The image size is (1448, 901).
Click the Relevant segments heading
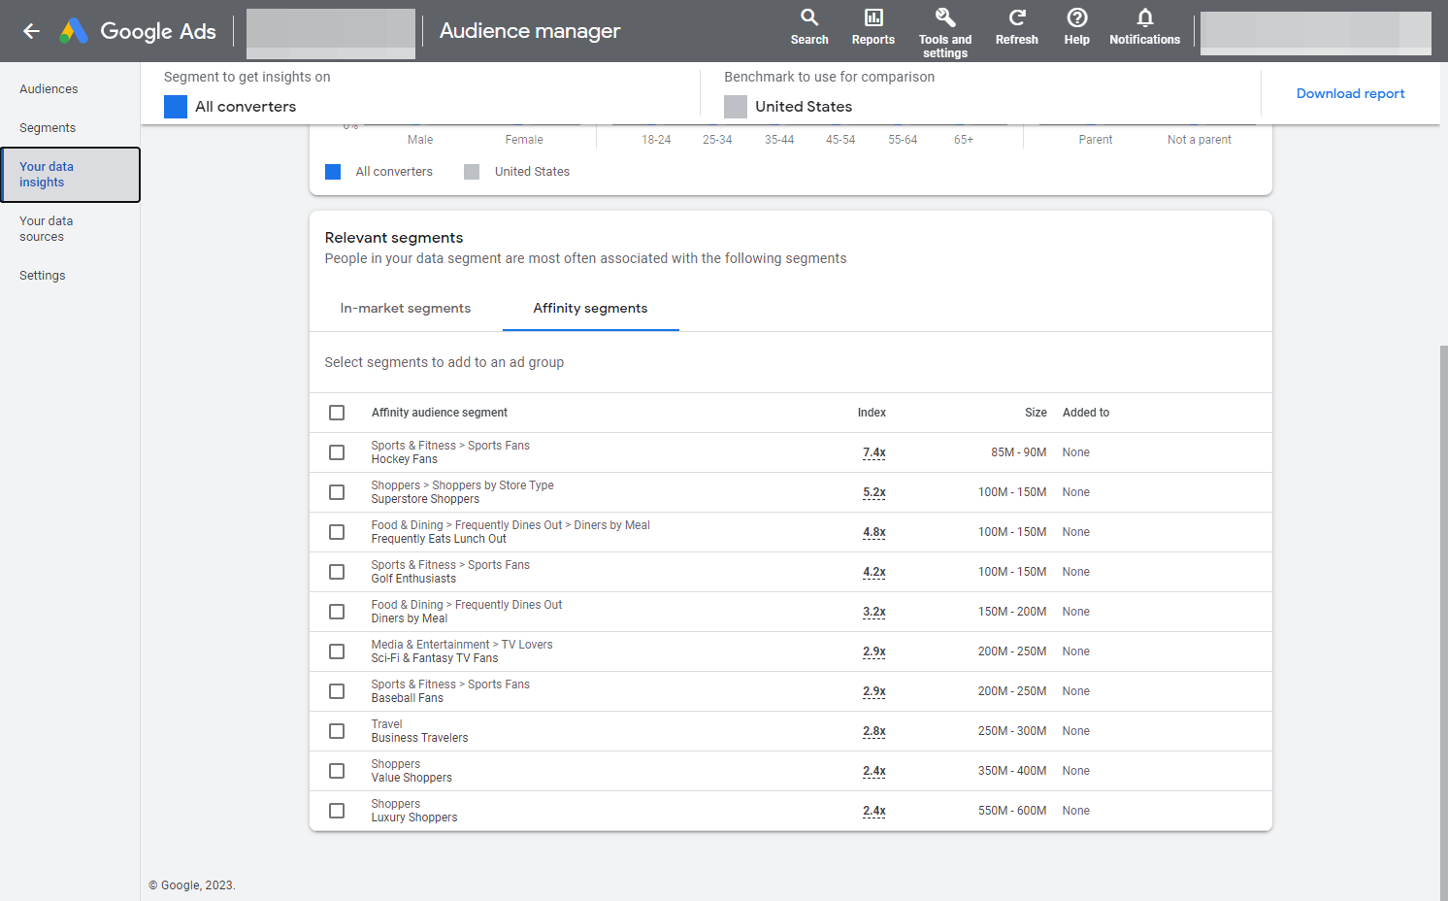[x=394, y=238]
